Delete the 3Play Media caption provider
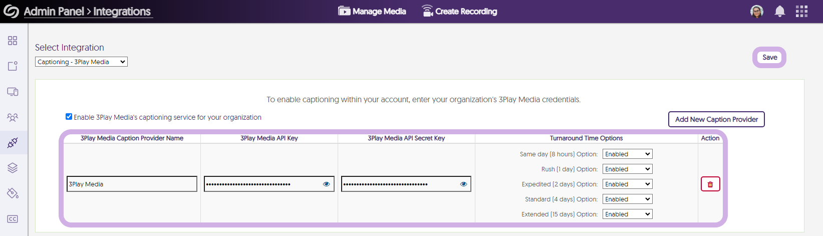823x236 pixels. coord(710,184)
